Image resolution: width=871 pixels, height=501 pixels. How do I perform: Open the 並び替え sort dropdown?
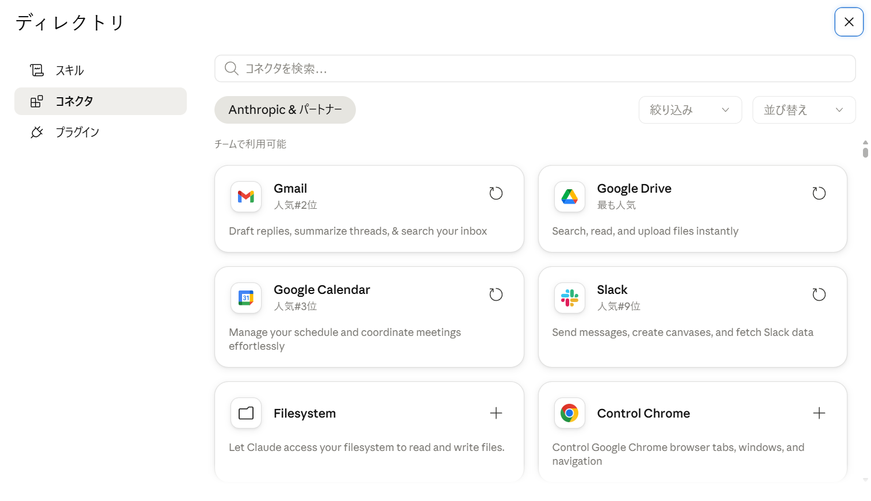804,110
